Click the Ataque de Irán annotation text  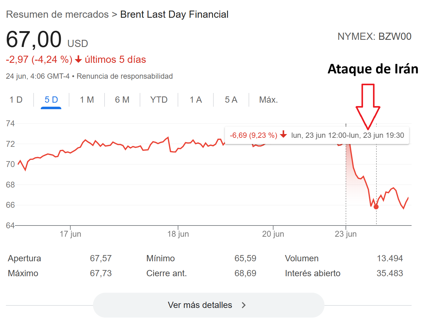tap(373, 69)
